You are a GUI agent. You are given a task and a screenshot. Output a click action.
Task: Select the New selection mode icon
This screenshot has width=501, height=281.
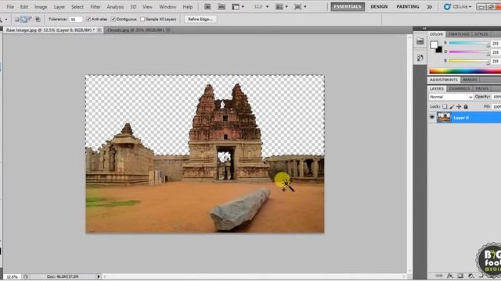click(17, 20)
